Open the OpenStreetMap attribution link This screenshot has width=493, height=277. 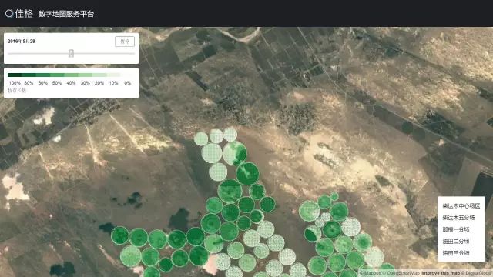[403, 273]
